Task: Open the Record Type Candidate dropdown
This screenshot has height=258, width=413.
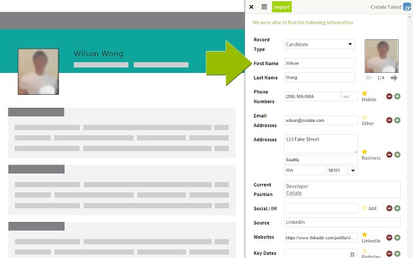Action: tap(319, 45)
